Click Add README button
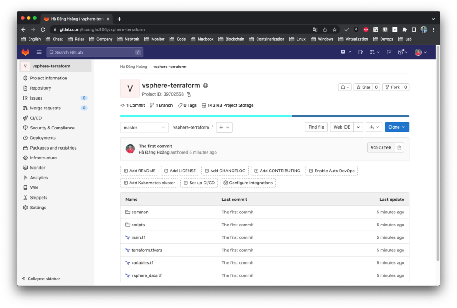The image size is (457, 308). pos(140,171)
